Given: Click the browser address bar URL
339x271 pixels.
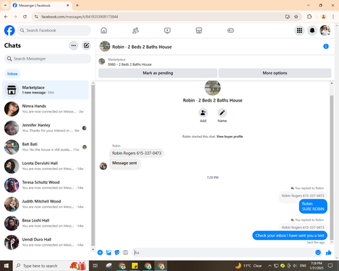Looking at the screenshot, I should pyautogui.click(x=79, y=17).
